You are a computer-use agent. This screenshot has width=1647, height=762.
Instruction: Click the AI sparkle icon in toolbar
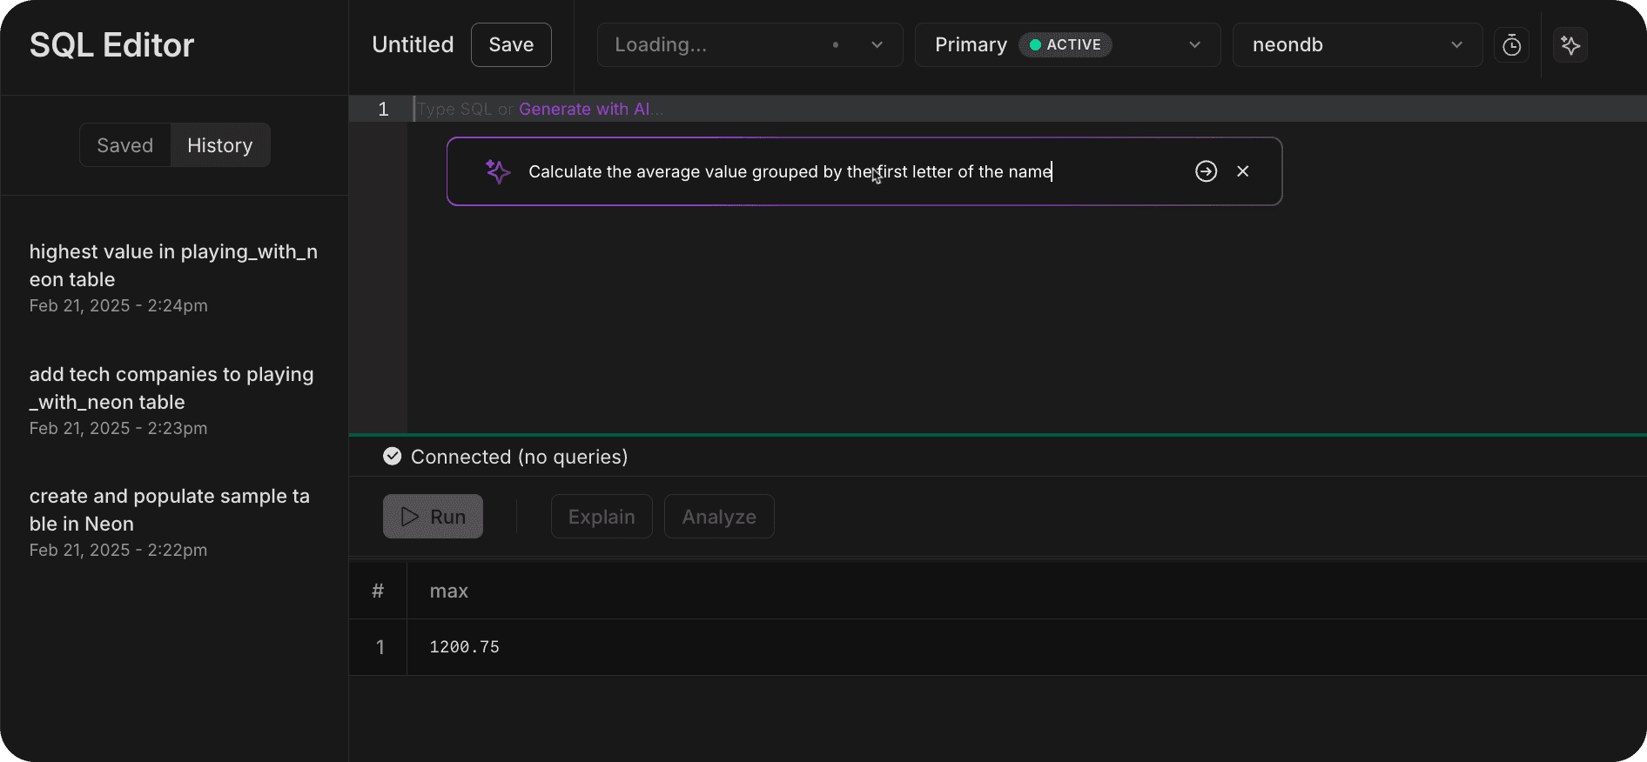(1570, 45)
